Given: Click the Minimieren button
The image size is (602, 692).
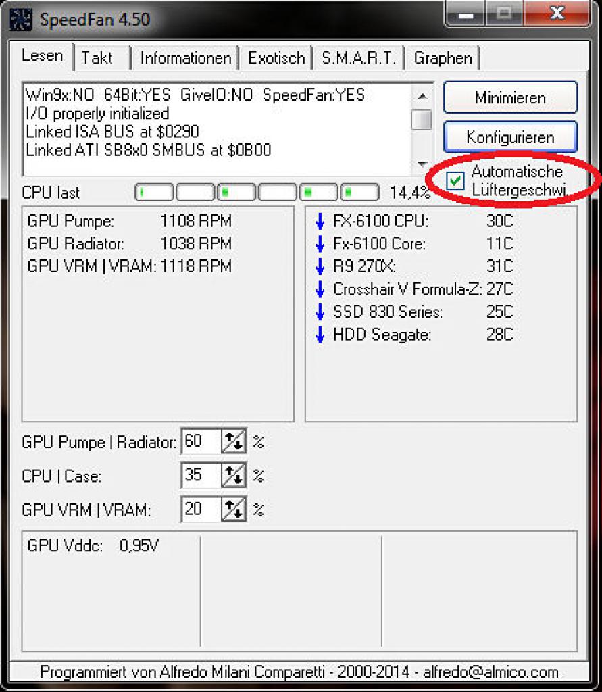Looking at the screenshot, I should (510, 97).
